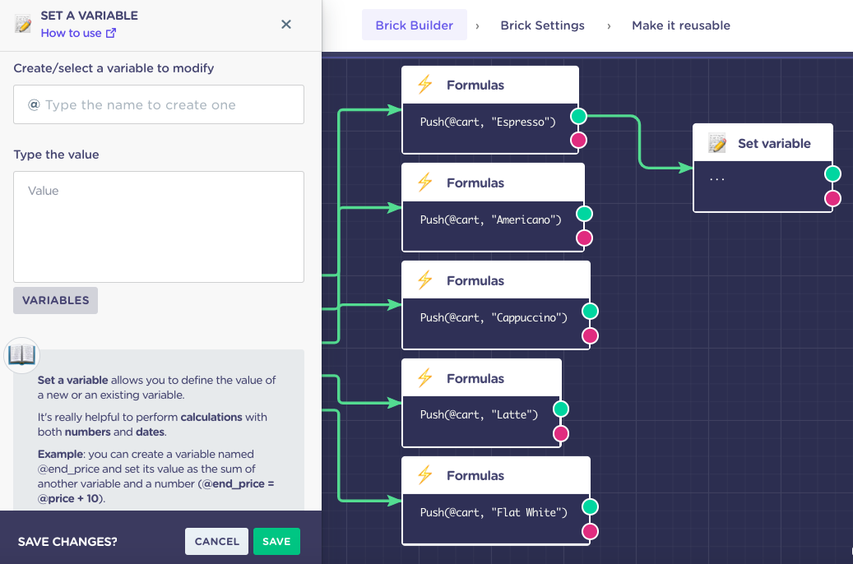Close the Set a Variable panel
This screenshot has height=564, width=853.
286,24
